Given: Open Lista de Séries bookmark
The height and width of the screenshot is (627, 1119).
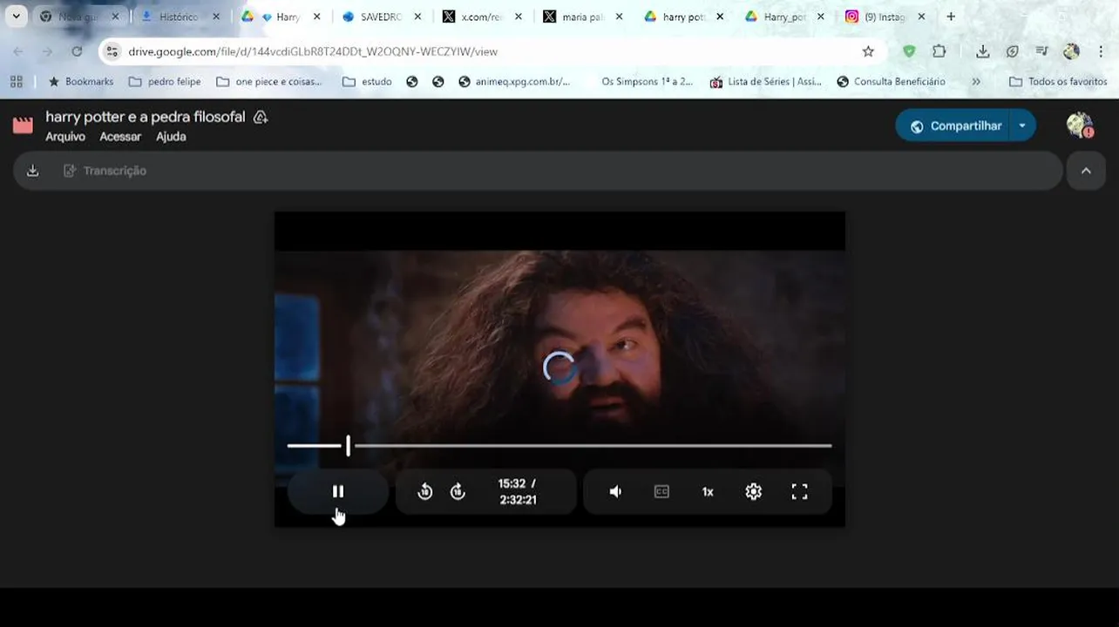Looking at the screenshot, I should [x=766, y=82].
